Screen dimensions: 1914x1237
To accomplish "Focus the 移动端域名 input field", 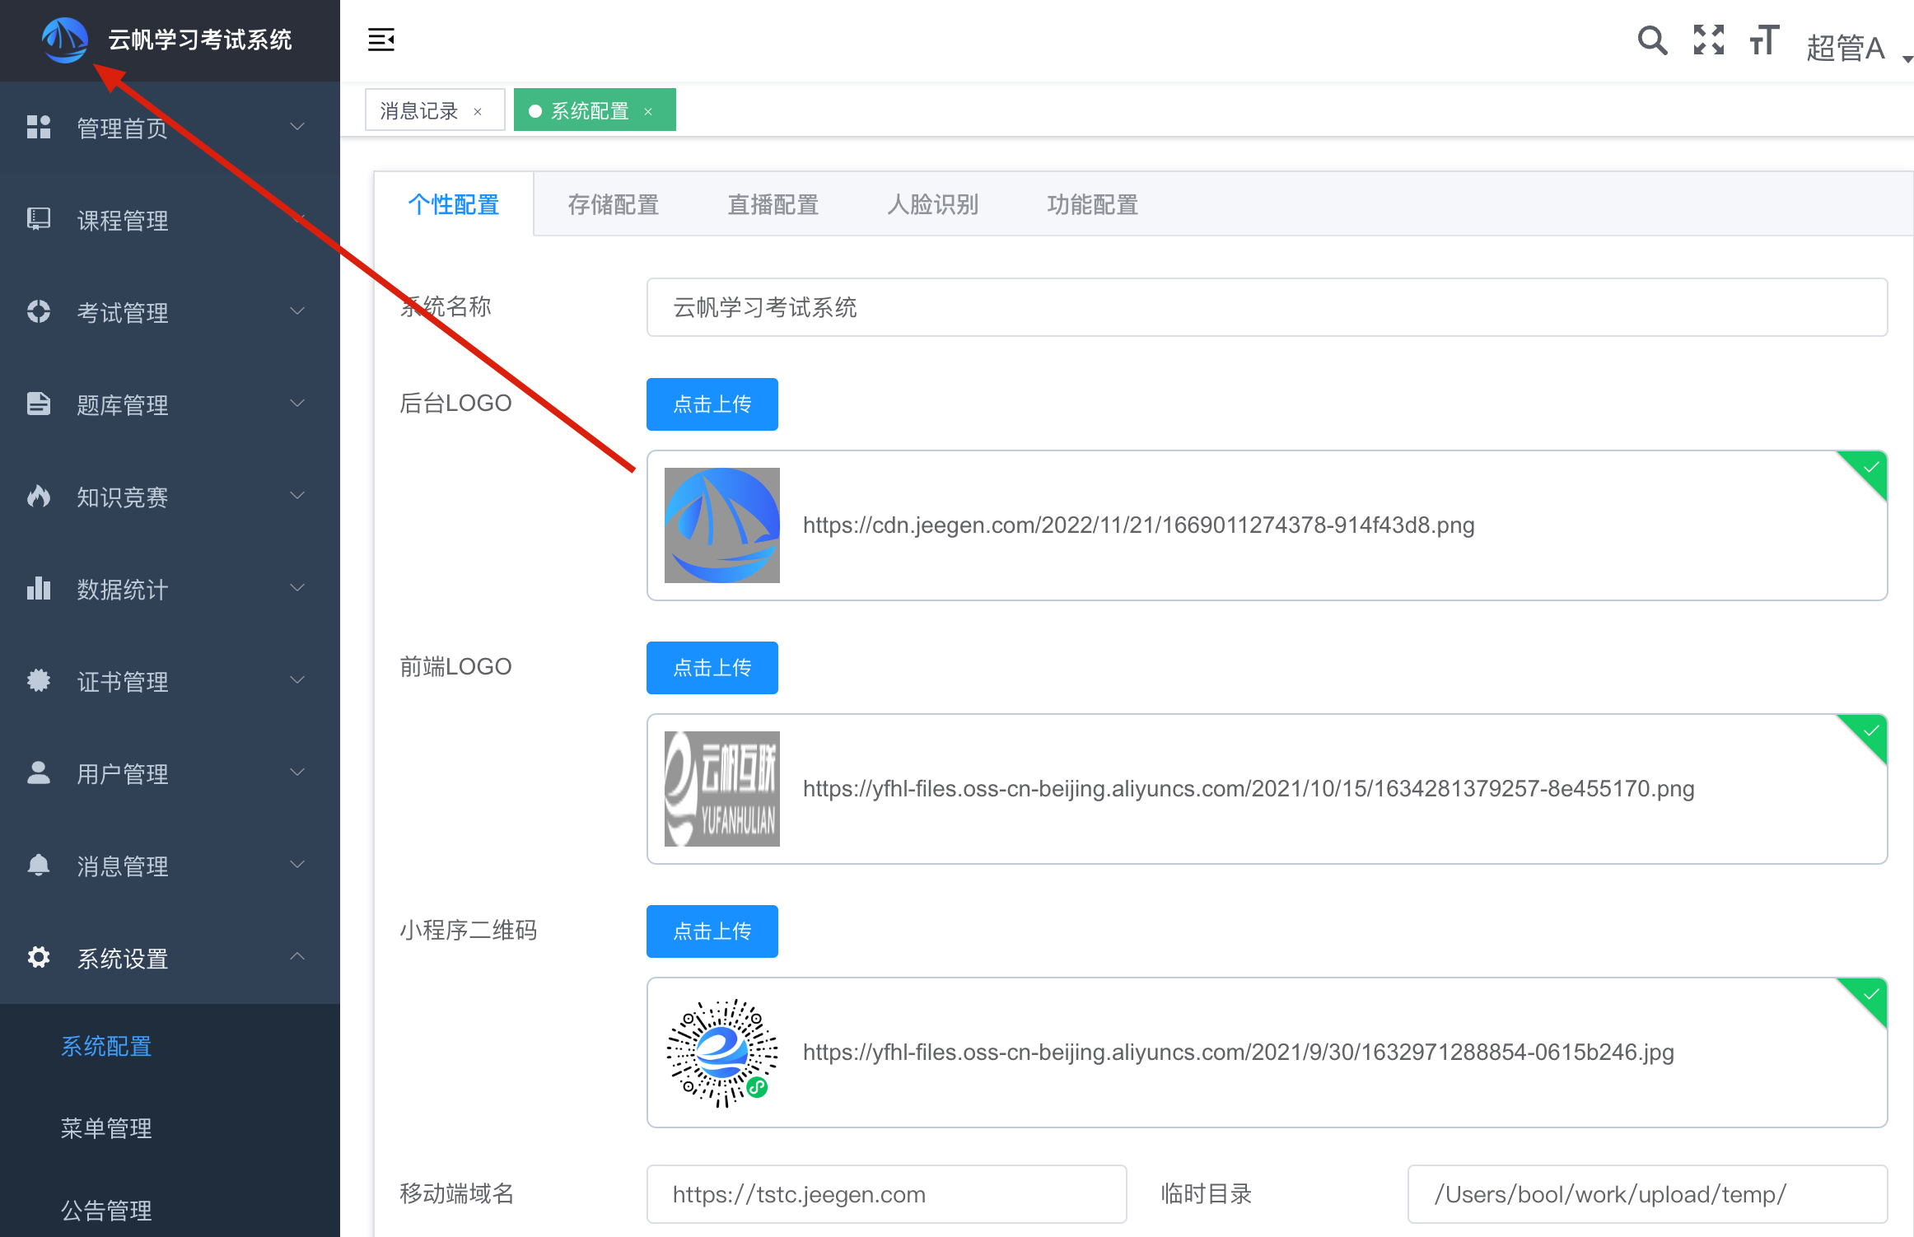I will coord(886,1194).
